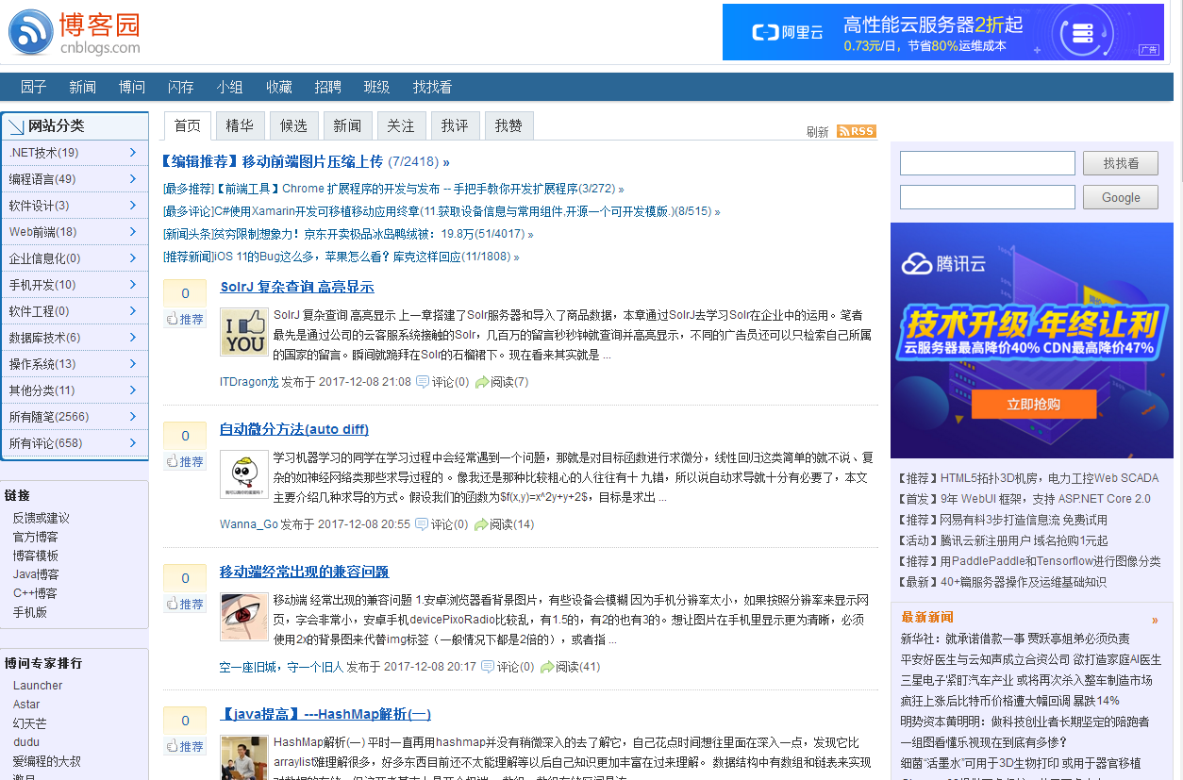Expand 数据库技术(6) category
1183x780 pixels.
(75, 338)
